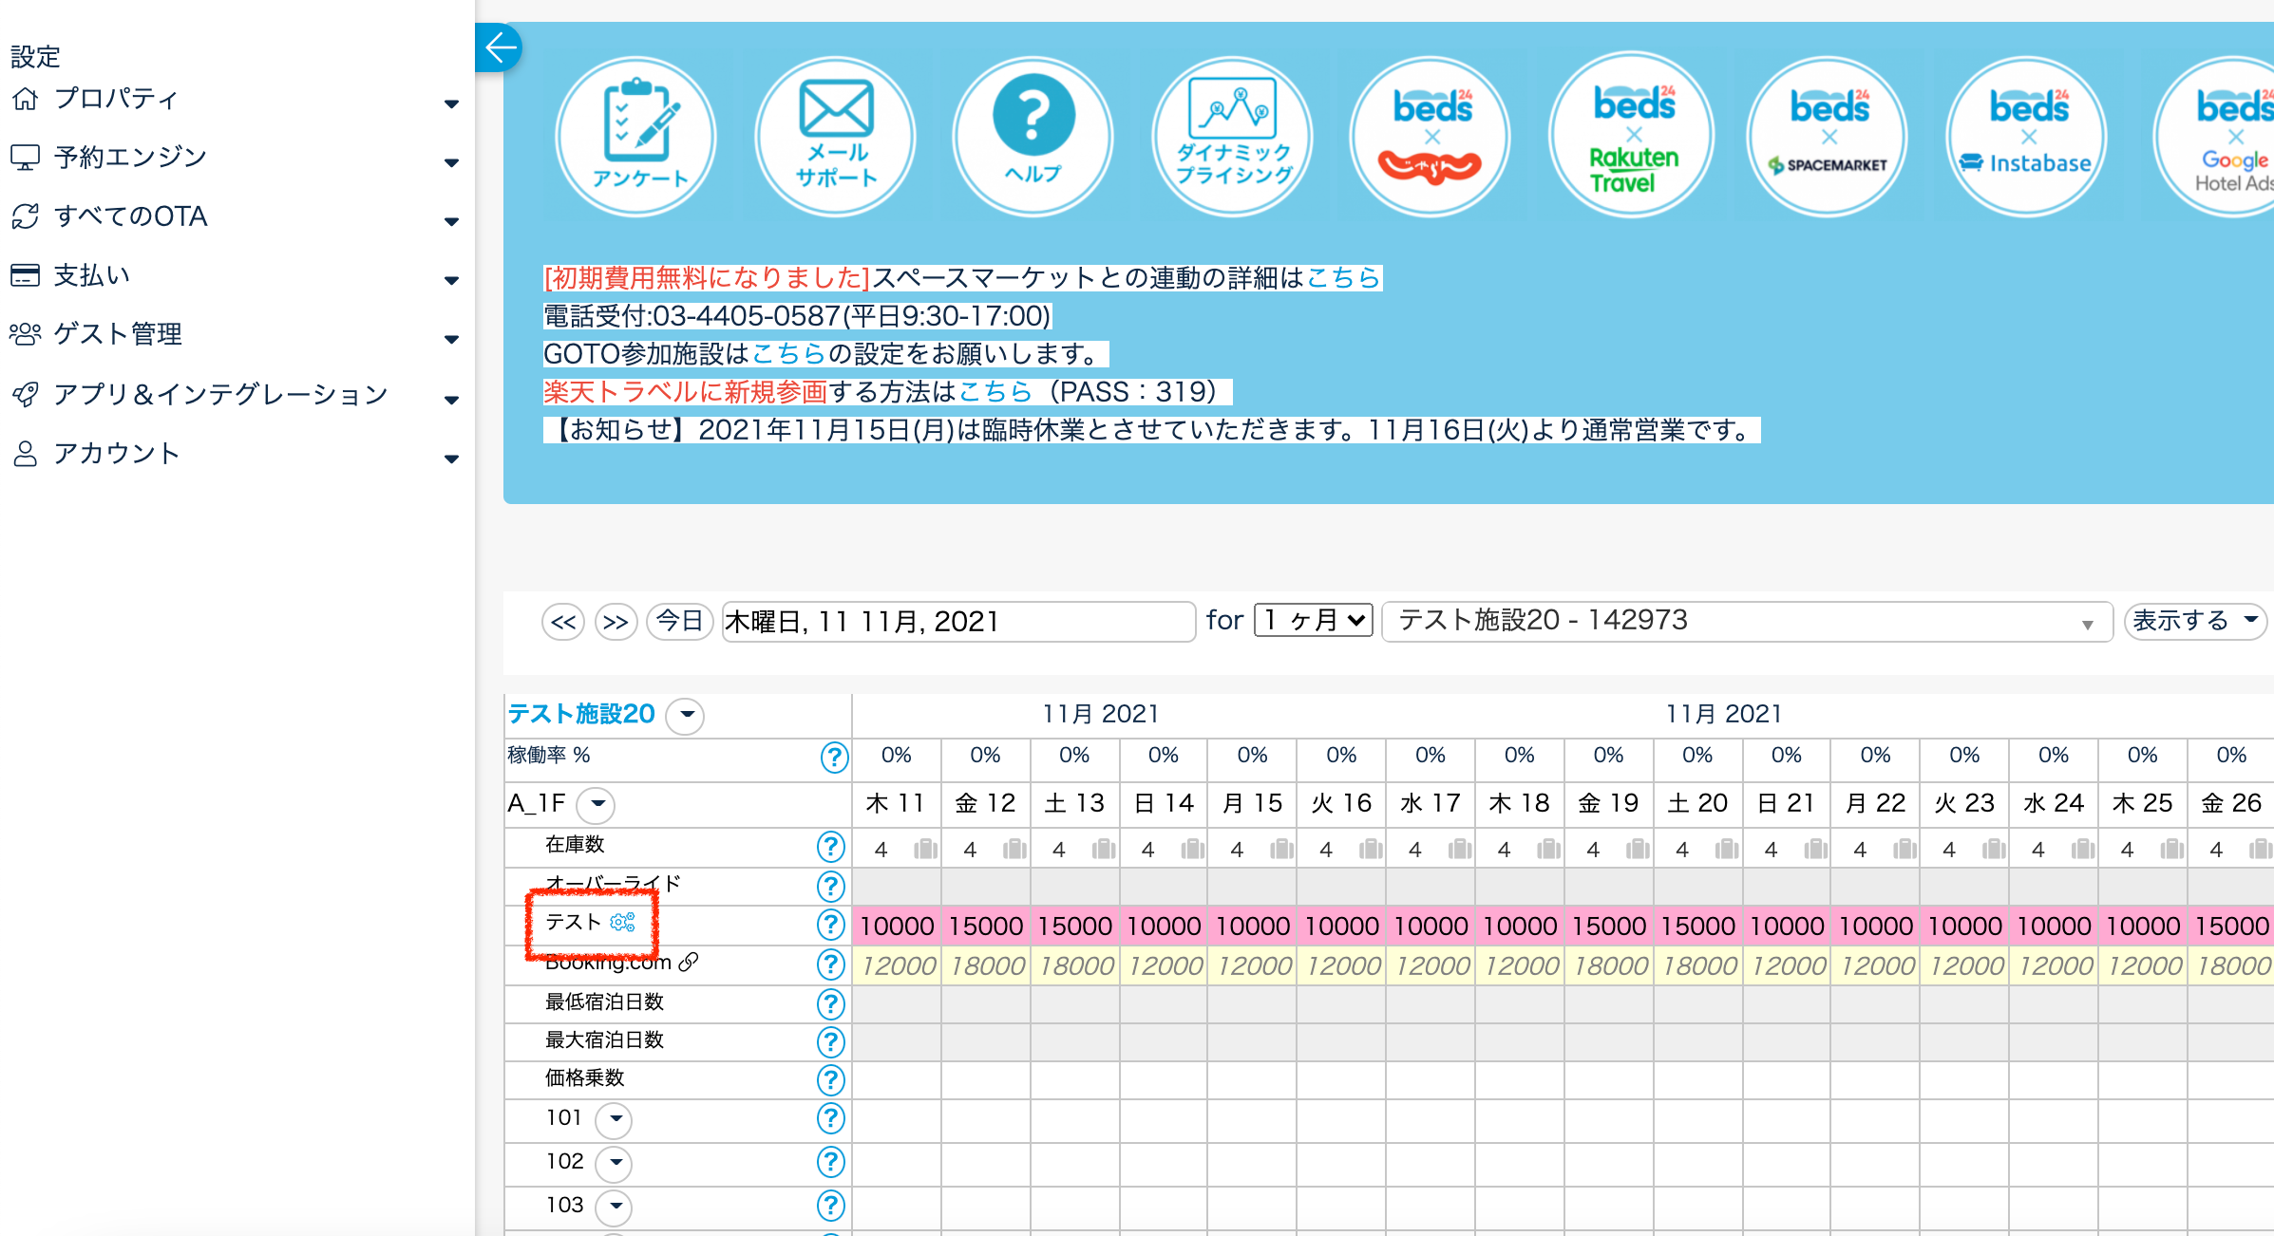The width and height of the screenshot is (2274, 1236).
Task: Click the こちら link in the GOTO notice
Action: point(788,354)
